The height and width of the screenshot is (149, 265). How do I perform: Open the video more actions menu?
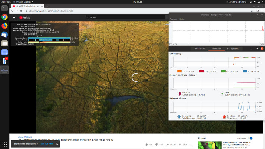(x=192, y=145)
